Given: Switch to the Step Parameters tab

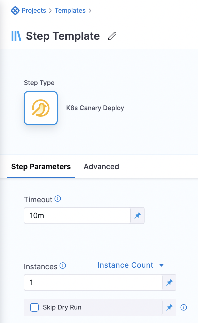Looking at the screenshot, I should click(41, 167).
